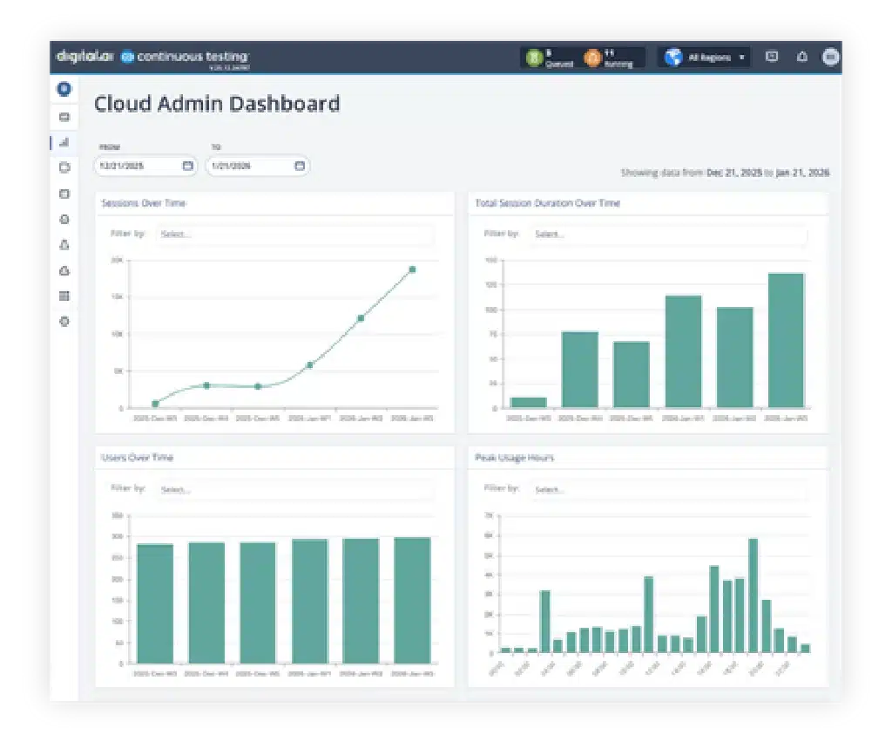This screenshot has height=742, width=892.
Task: Click the highest data point on Sessions chart
Action: coord(412,269)
